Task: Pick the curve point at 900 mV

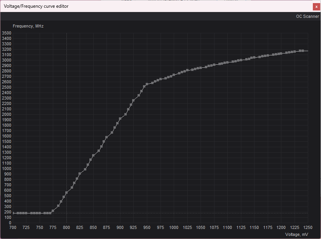Action: coord(120,119)
